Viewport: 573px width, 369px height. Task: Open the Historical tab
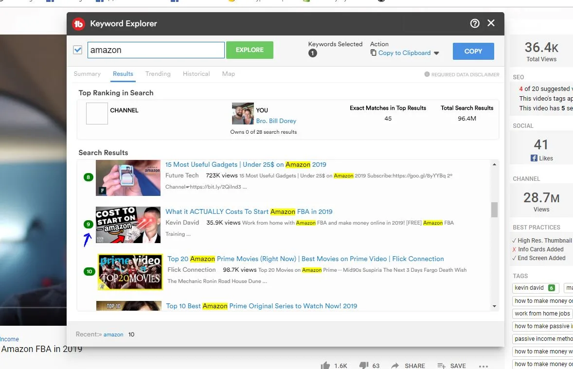[x=196, y=74]
